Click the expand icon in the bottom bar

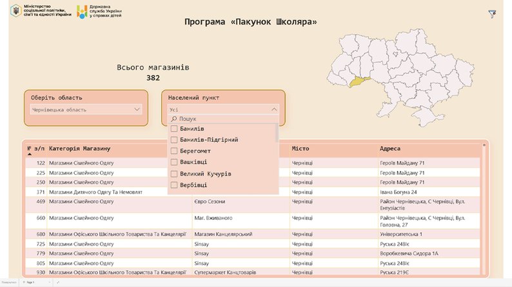pyautogui.click(x=58, y=282)
